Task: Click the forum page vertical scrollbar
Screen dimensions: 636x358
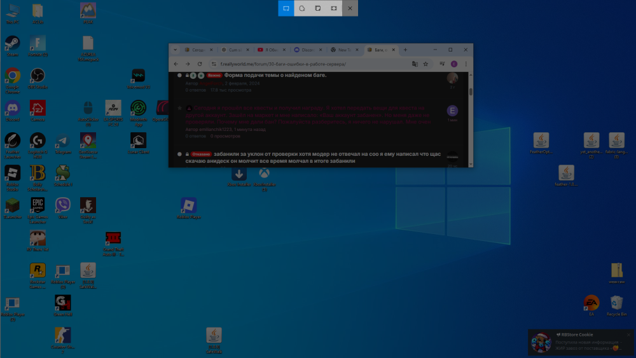Action: pos(471,119)
